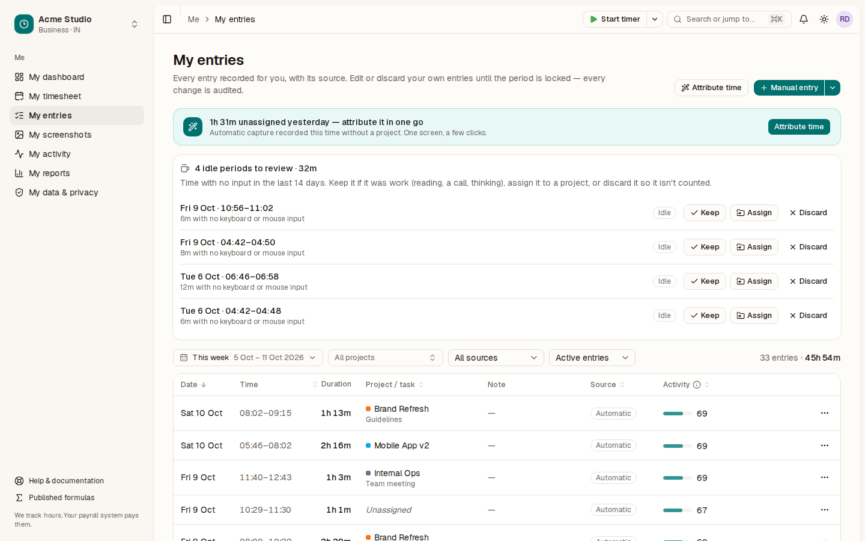Click the Activity info icon

tap(697, 385)
